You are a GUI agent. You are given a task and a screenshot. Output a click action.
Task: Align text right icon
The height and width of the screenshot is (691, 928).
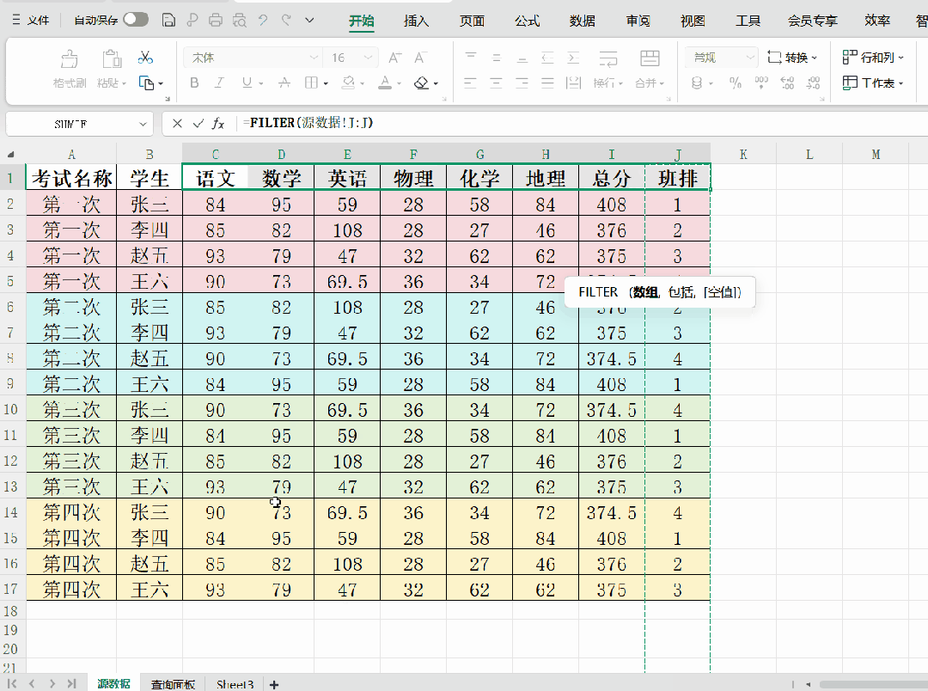tap(522, 83)
